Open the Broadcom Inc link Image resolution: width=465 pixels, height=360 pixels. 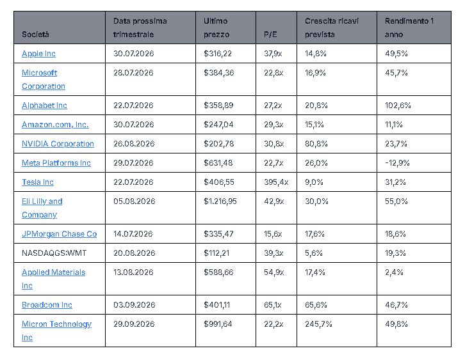pos(47,305)
